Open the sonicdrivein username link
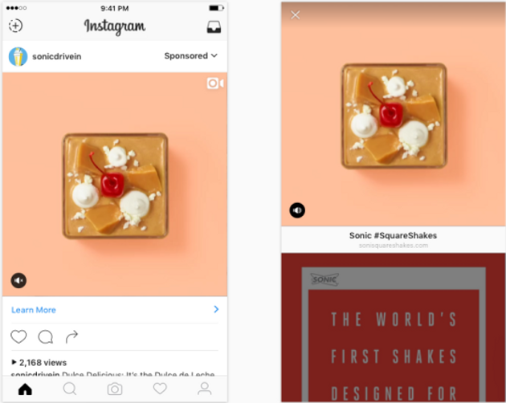This screenshot has height=403, width=506. (x=57, y=56)
